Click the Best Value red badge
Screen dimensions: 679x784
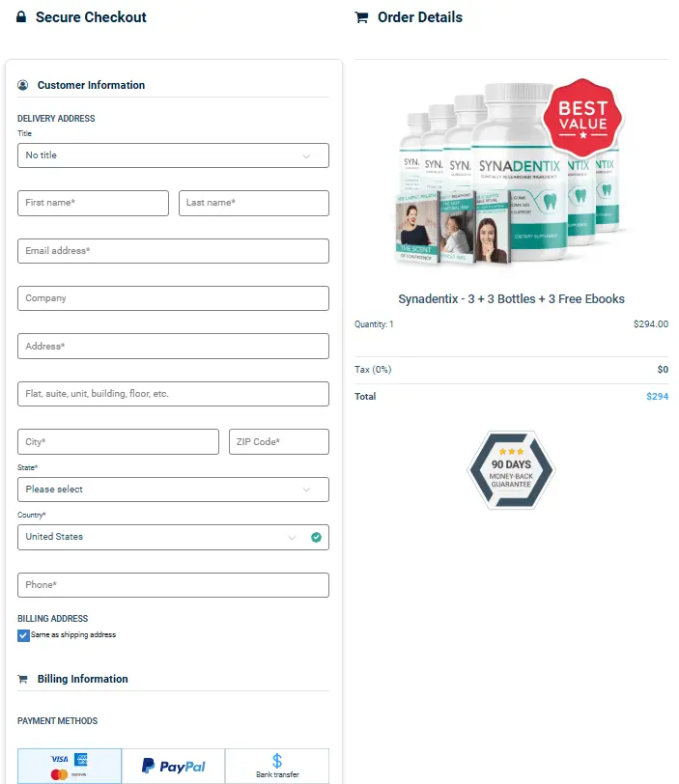click(582, 117)
